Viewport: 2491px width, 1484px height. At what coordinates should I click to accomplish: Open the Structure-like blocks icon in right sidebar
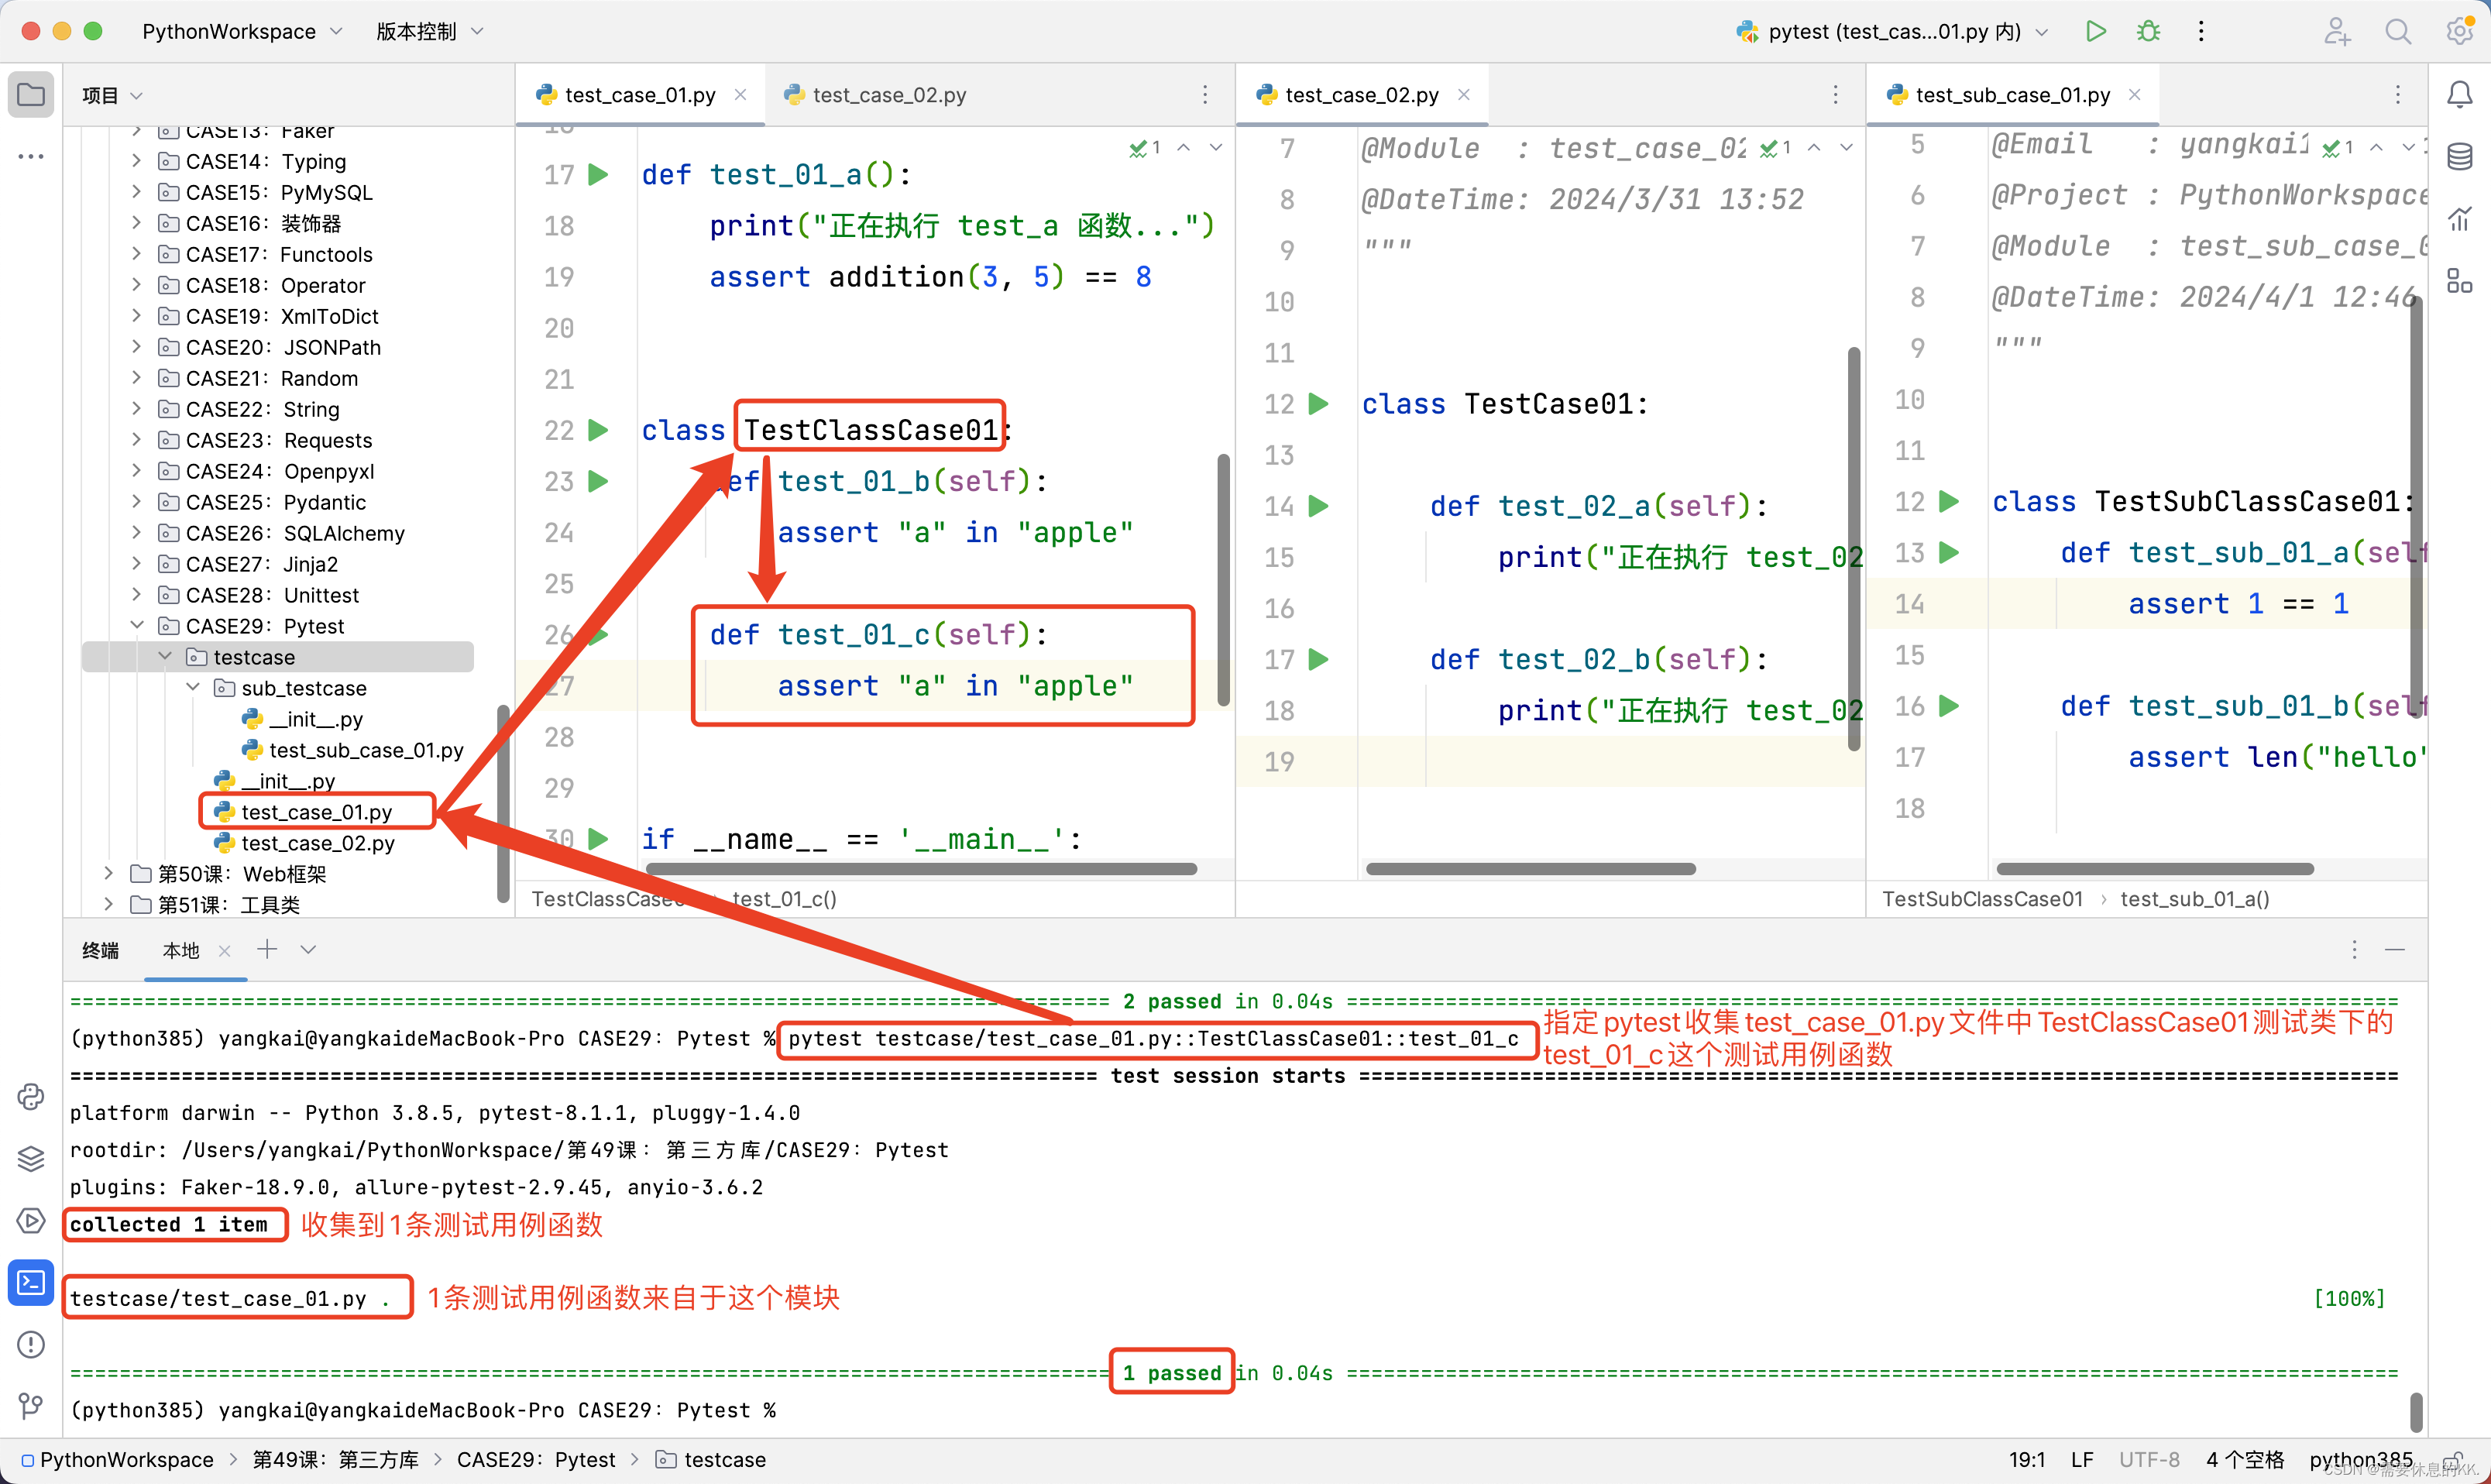[2460, 281]
